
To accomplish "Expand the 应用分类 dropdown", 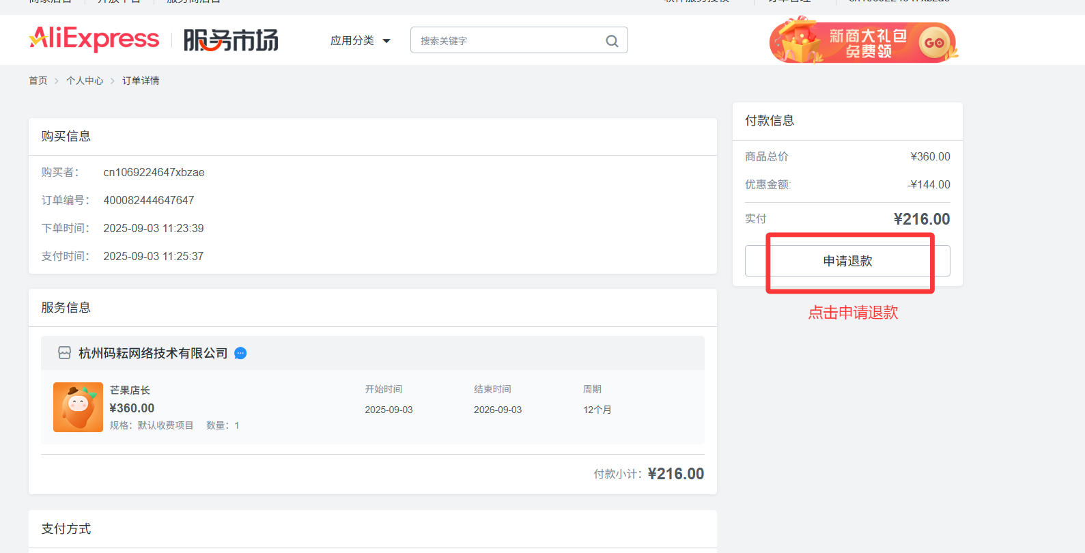I will 352,41.
